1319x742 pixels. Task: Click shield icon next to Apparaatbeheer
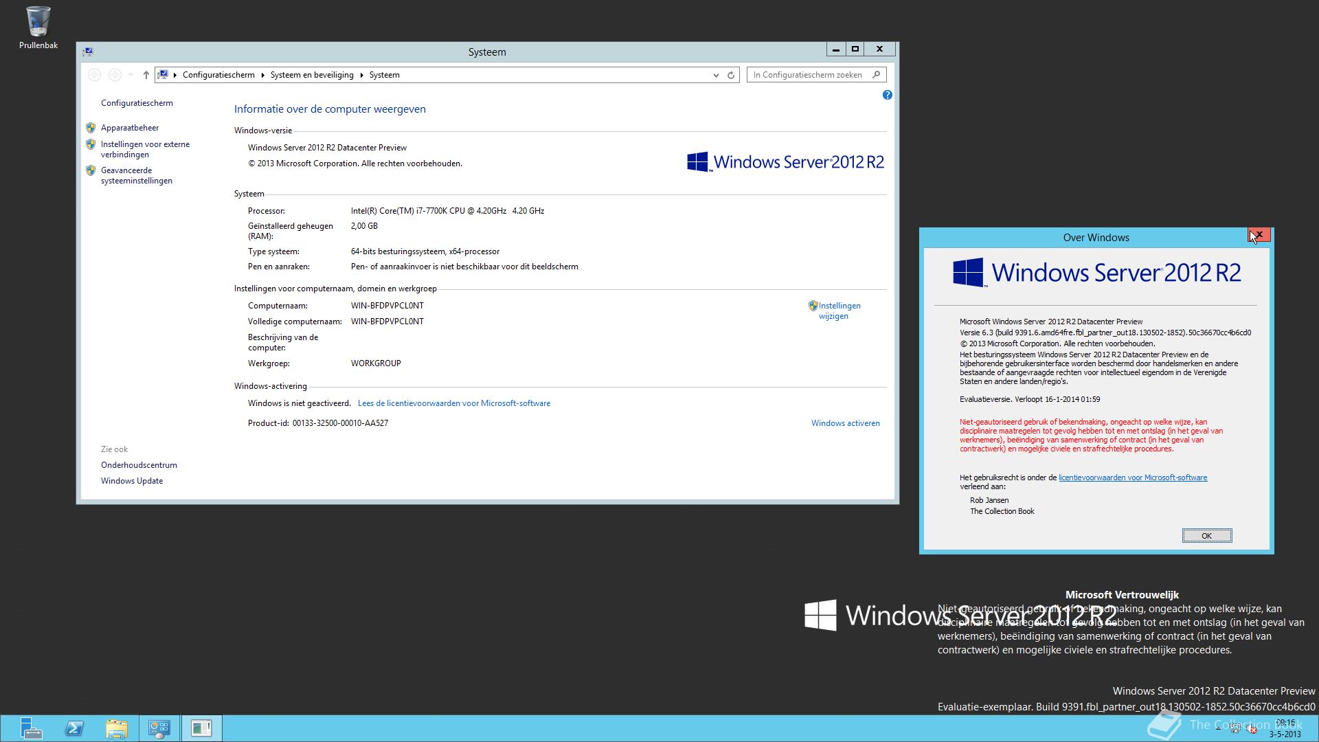91,128
